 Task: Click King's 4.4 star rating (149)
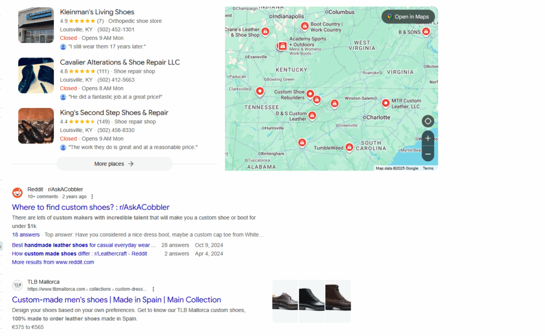click(85, 122)
